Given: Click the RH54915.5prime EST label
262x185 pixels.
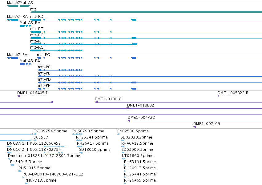Looking at the screenshot, I should coord(34,168).
